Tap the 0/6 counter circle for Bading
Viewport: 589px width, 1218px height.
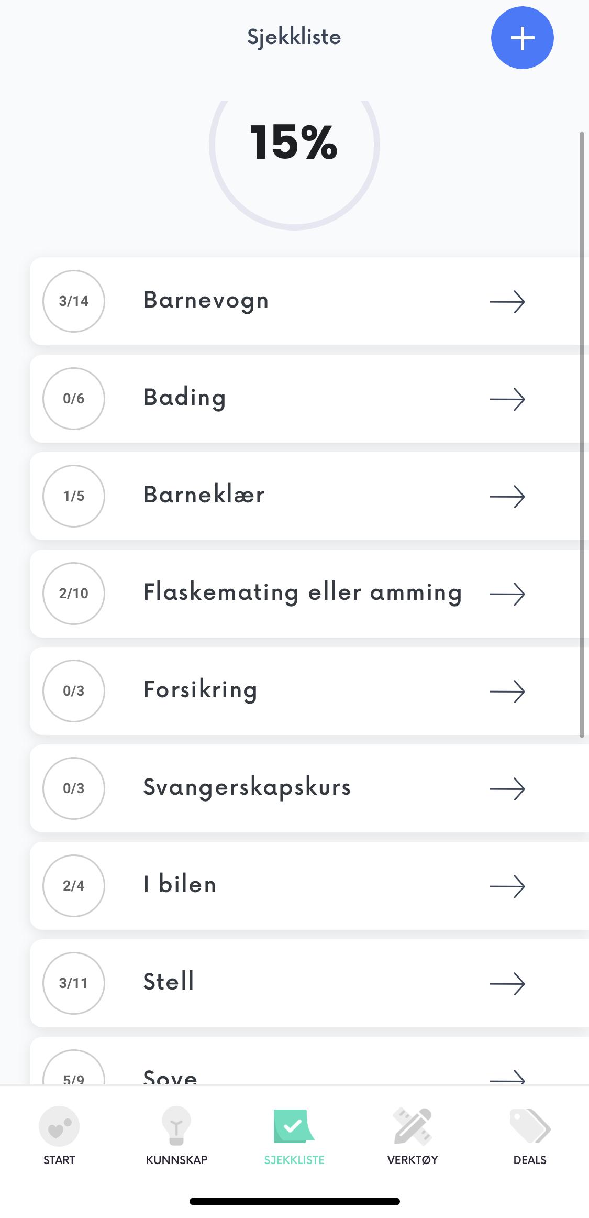[x=74, y=399]
